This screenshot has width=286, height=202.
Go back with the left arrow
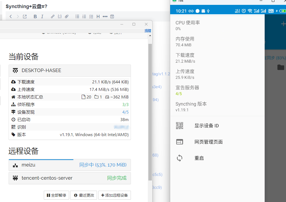(x=10, y=17)
